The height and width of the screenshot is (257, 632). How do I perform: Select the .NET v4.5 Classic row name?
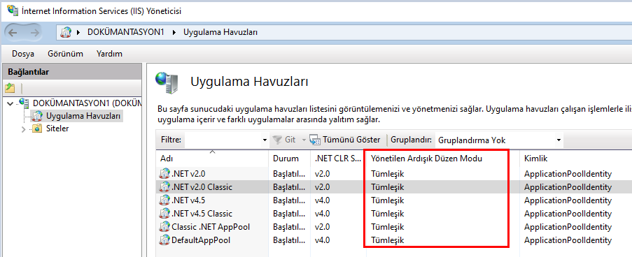(x=202, y=214)
